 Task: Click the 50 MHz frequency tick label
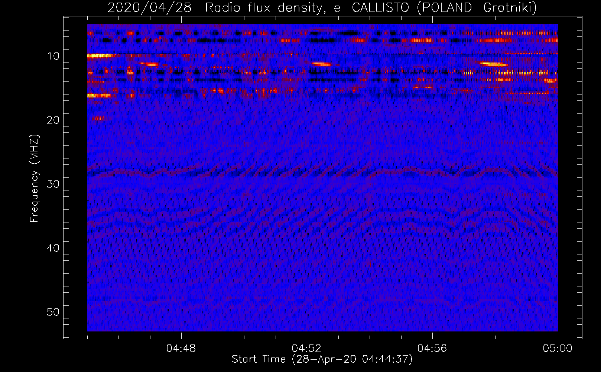click(53, 312)
